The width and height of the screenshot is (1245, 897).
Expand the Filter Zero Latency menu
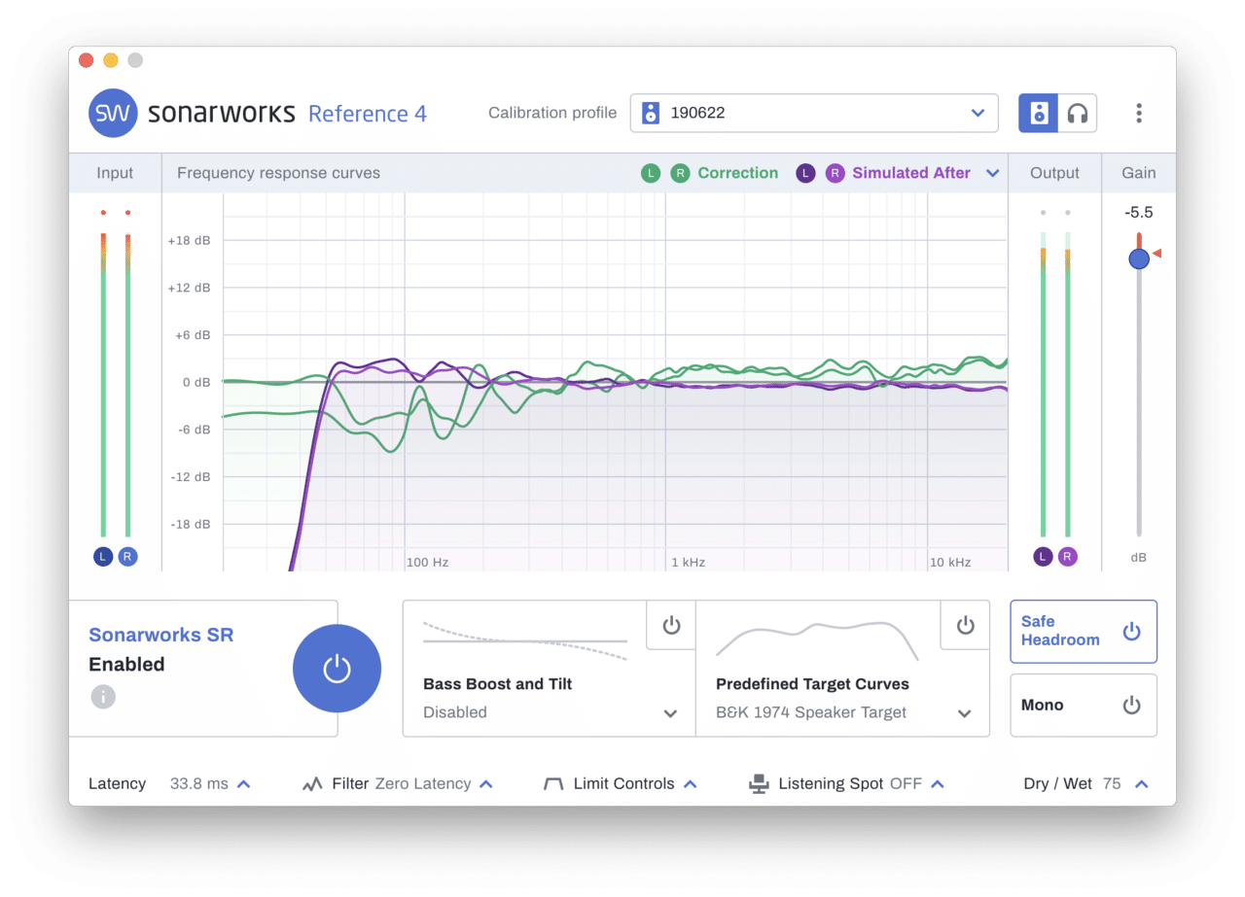(485, 783)
